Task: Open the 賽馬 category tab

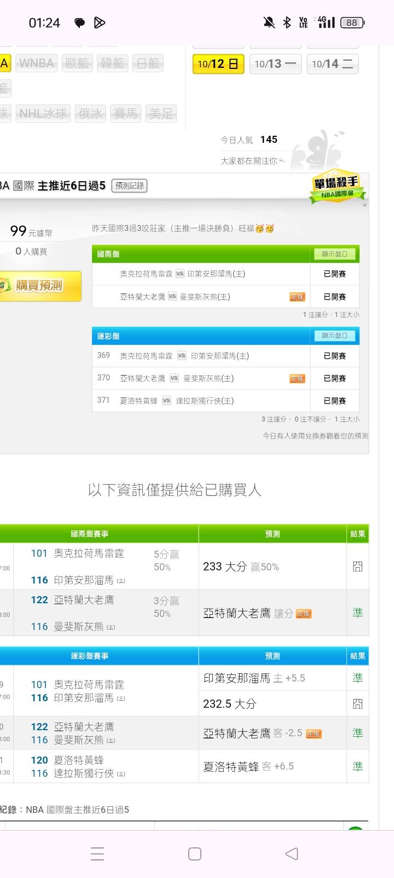Action: point(125,113)
